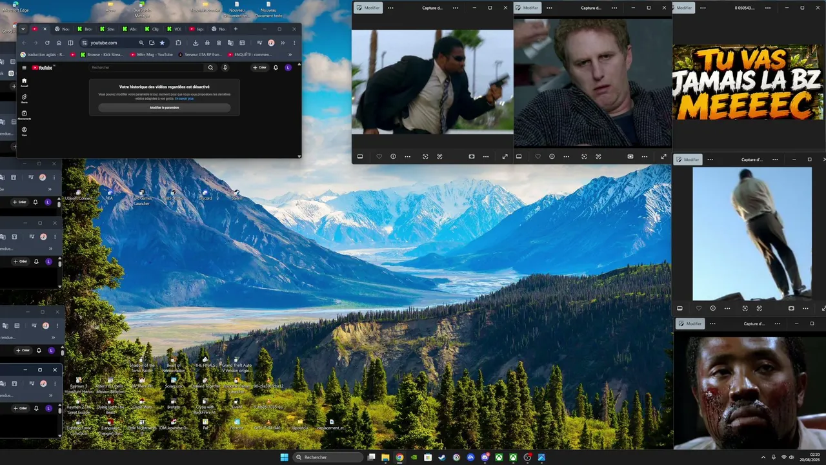Screen dimensions: 826x465
Task: Click Modifier le paramètre button
Action: point(165,108)
